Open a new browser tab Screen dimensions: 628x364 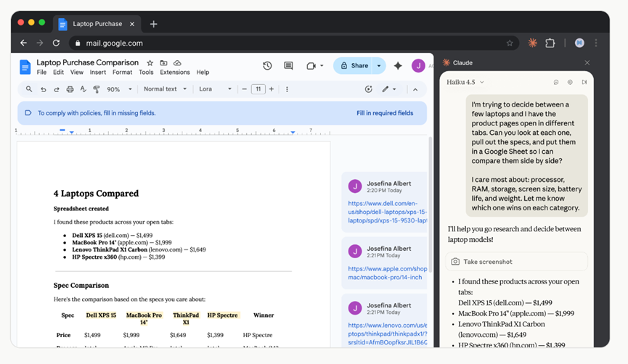click(153, 24)
